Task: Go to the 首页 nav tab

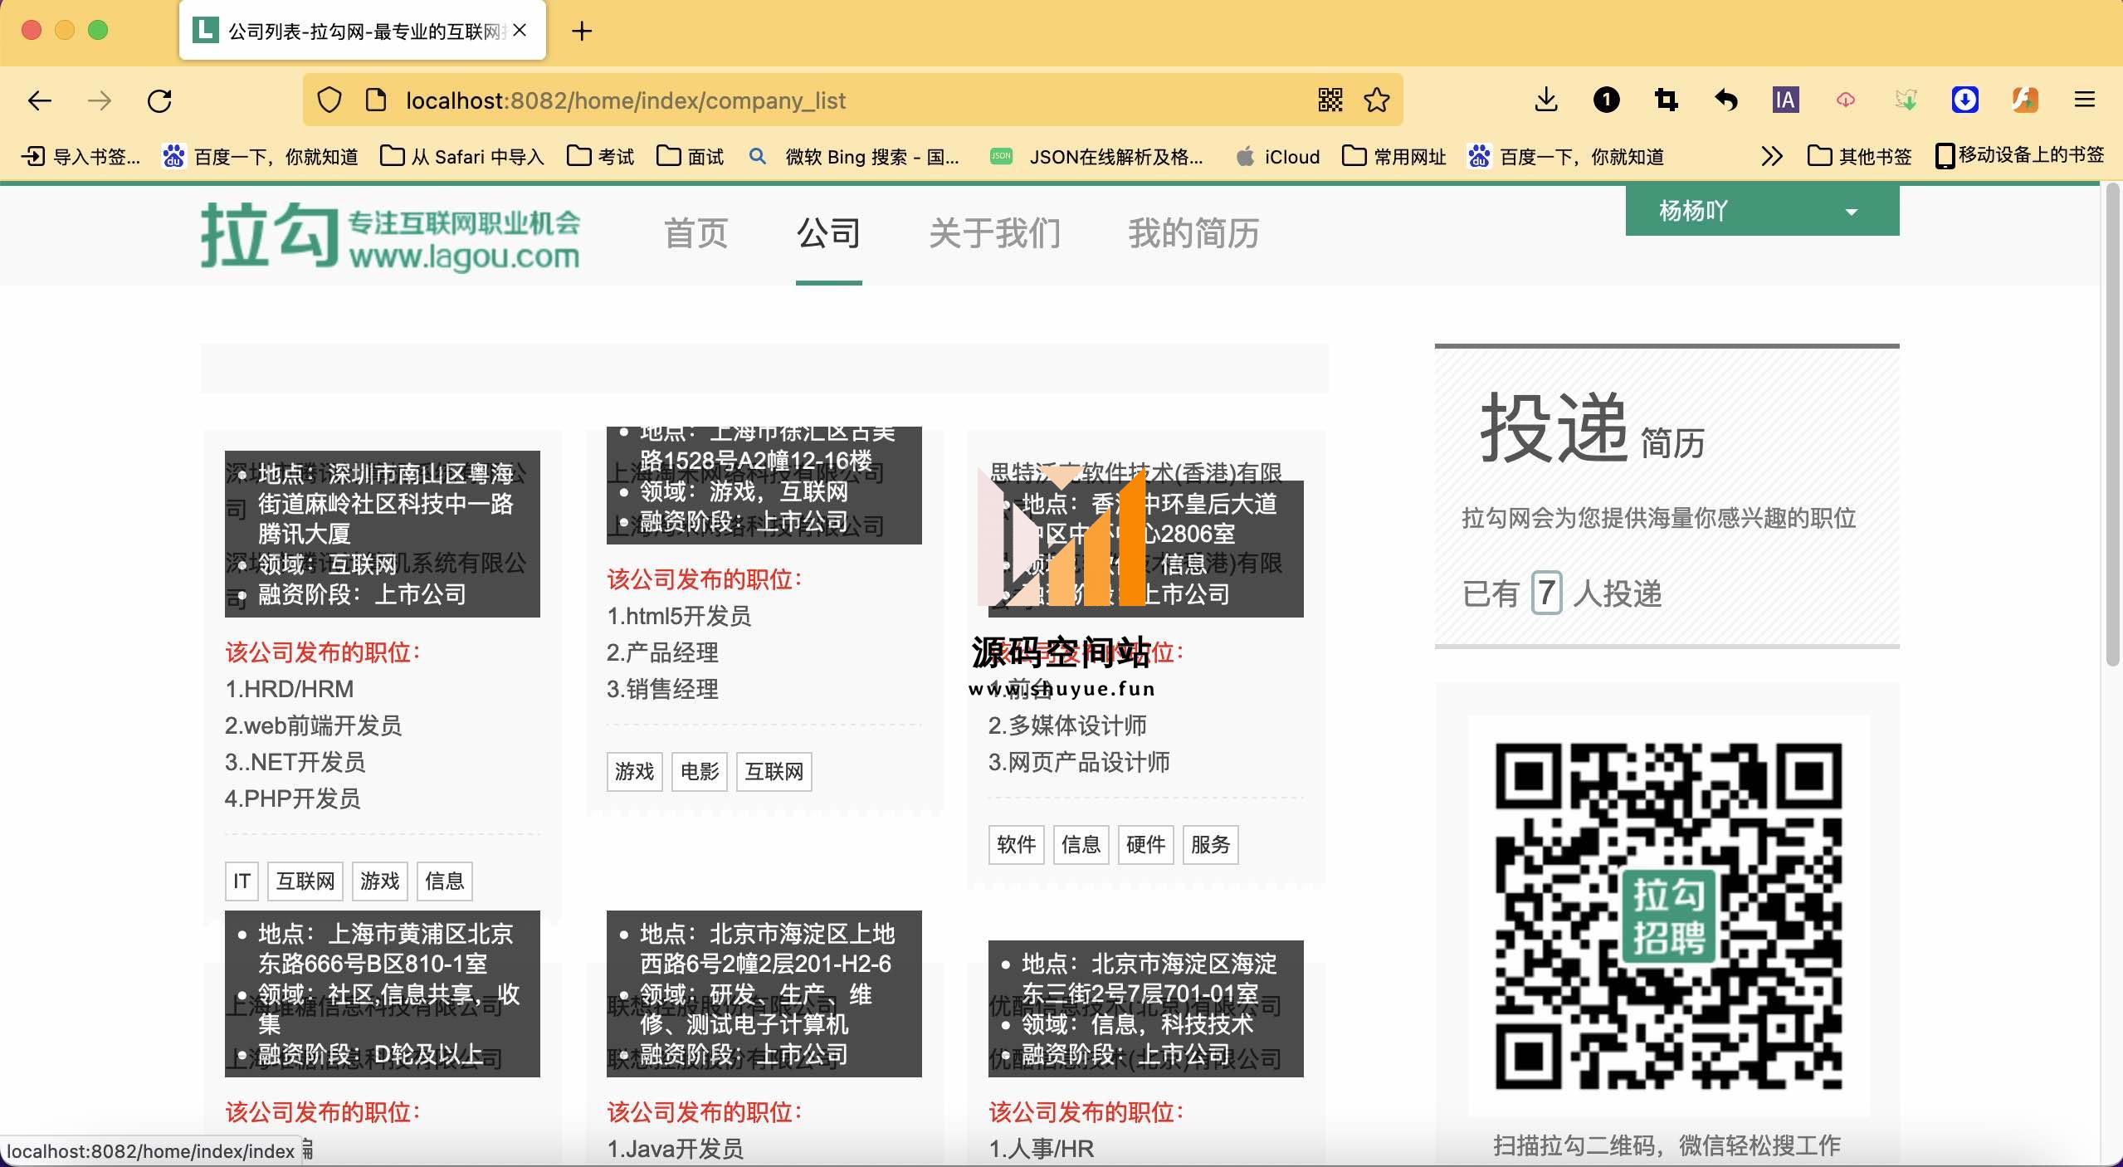Action: tap(695, 233)
